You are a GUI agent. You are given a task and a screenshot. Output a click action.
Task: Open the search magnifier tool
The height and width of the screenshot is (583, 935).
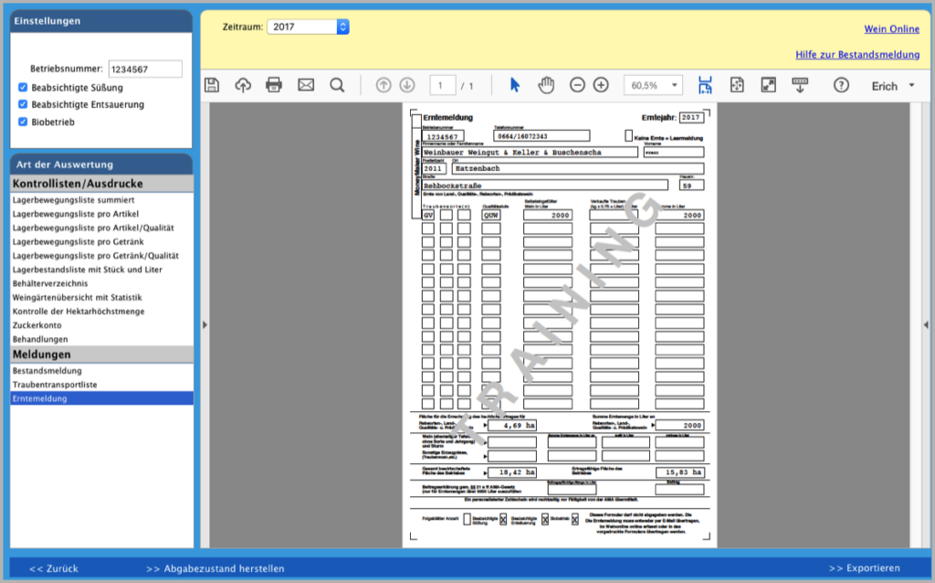pos(338,85)
